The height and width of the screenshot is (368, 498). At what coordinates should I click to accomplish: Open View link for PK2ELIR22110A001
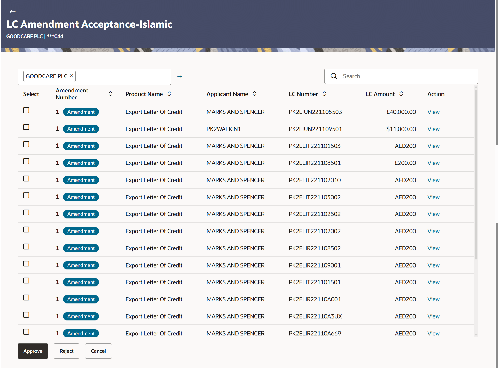[x=433, y=299]
